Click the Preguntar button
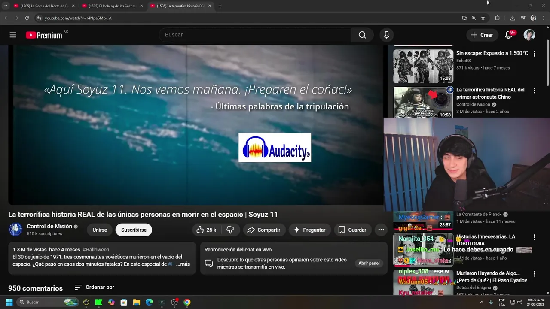This screenshot has height=309, width=550. (x=309, y=230)
